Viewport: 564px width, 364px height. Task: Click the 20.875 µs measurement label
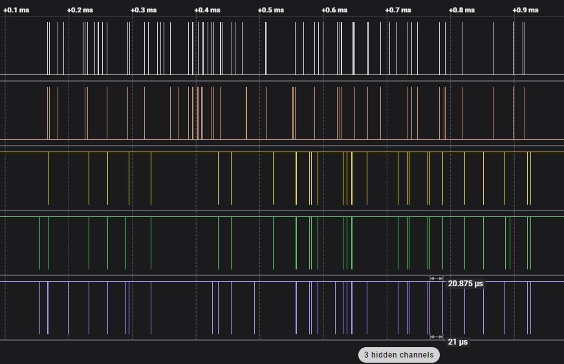tap(466, 284)
